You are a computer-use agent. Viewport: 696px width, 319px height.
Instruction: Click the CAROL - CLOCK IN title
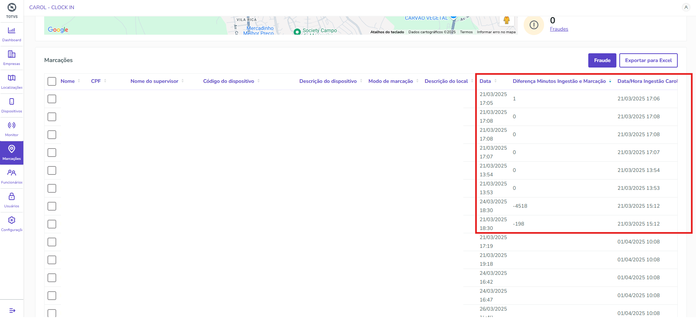51,7
